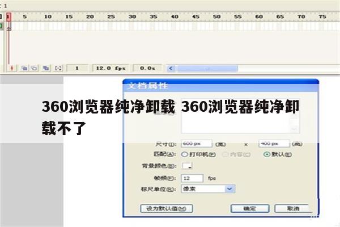Move playhead to frame 25 on ruler
The height and width of the screenshot is (227, 340).
pos(111,16)
